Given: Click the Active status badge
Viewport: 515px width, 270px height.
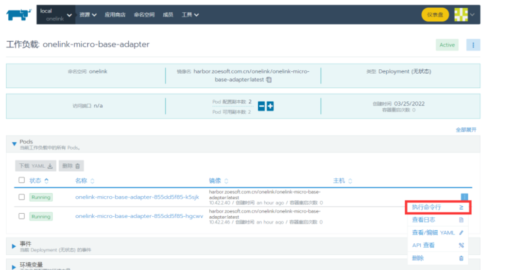Looking at the screenshot, I should tap(447, 45).
